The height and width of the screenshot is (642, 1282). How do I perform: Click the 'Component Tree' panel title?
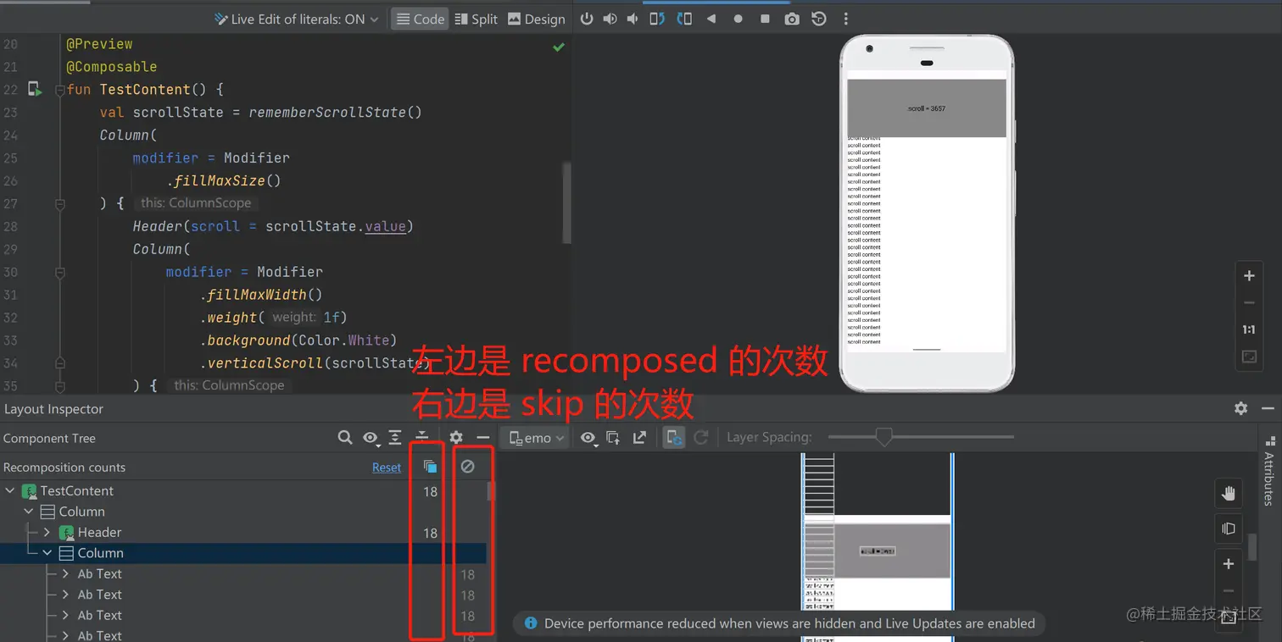pos(49,438)
